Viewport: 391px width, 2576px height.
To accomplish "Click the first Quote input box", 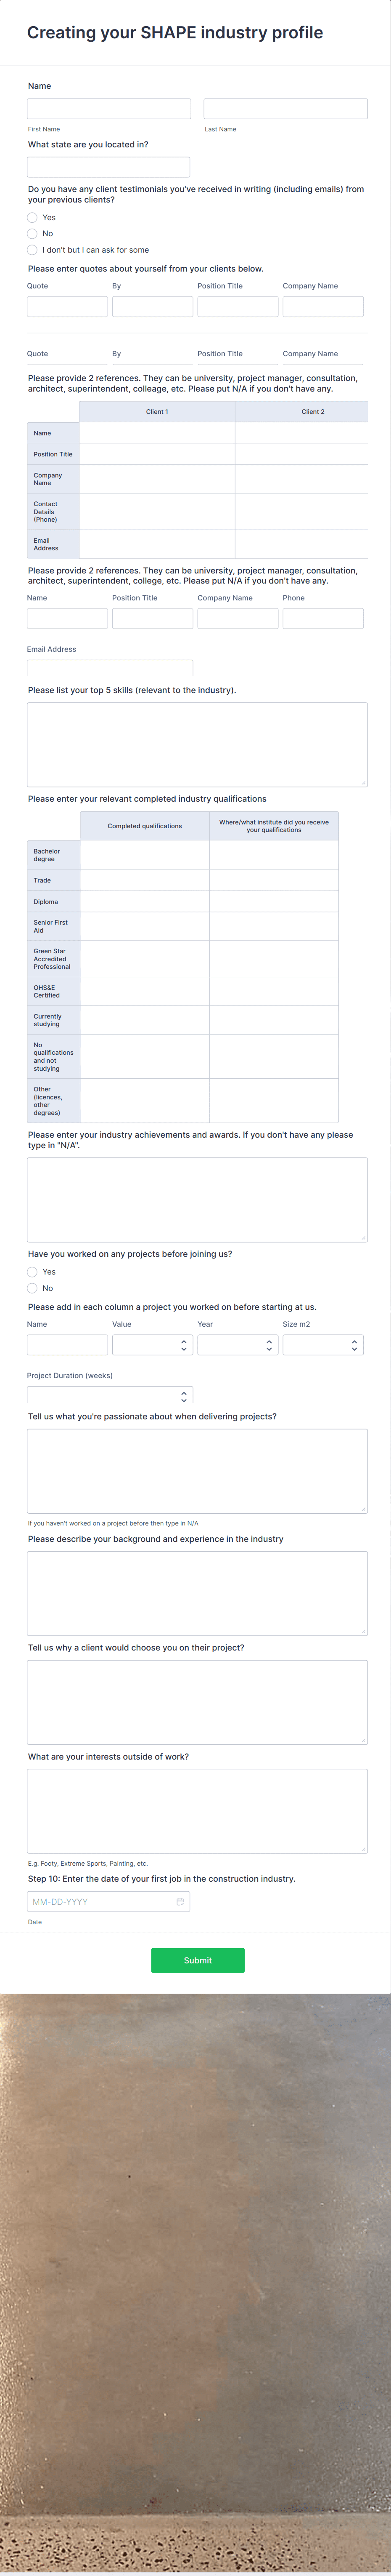I will click(68, 307).
